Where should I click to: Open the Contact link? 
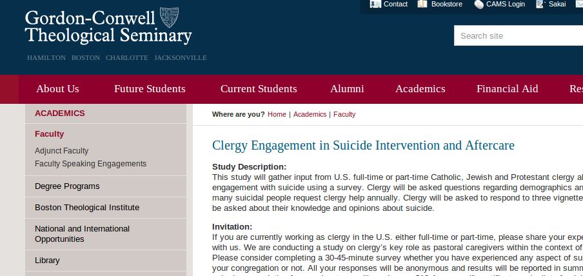click(395, 4)
